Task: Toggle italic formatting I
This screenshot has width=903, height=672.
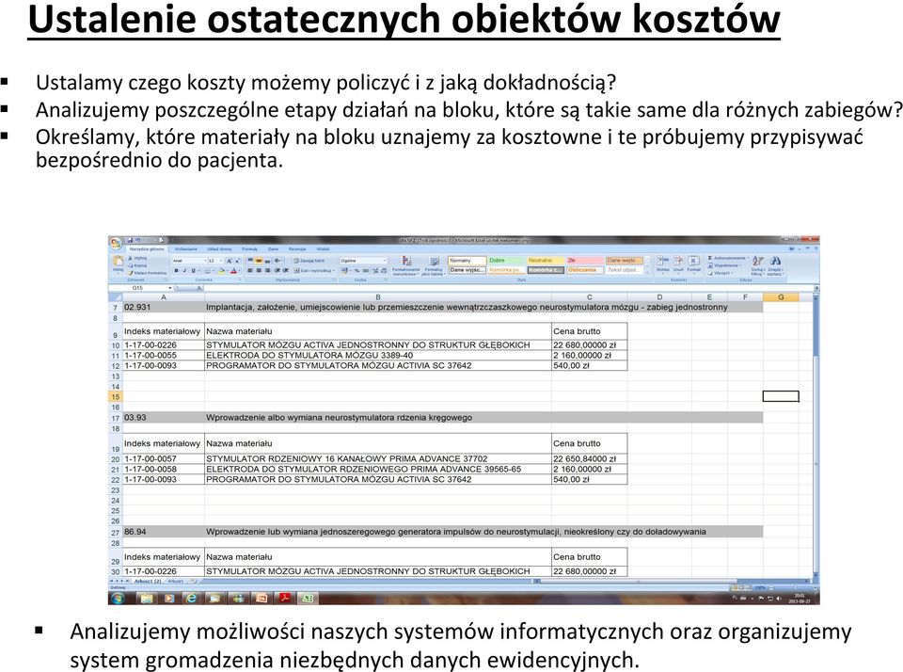Action: click(185, 270)
